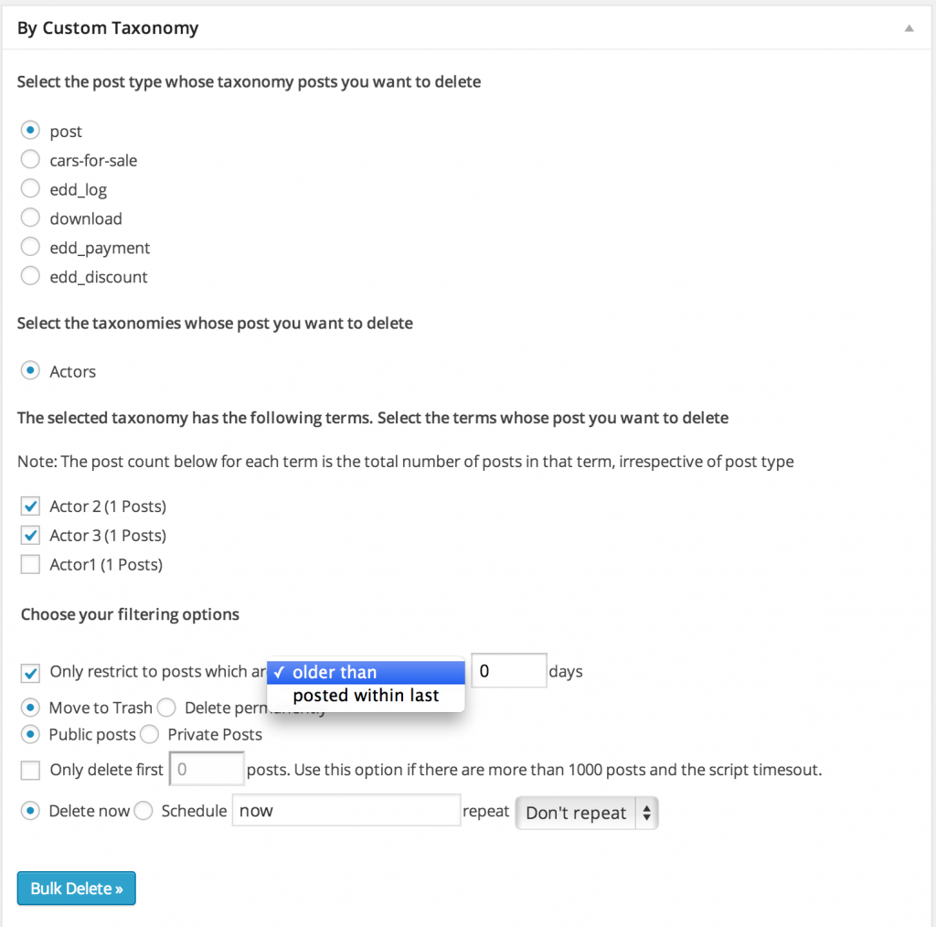This screenshot has width=936, height=927.
Task: Select the Schedule option
Action: click(x=143, y=811)
